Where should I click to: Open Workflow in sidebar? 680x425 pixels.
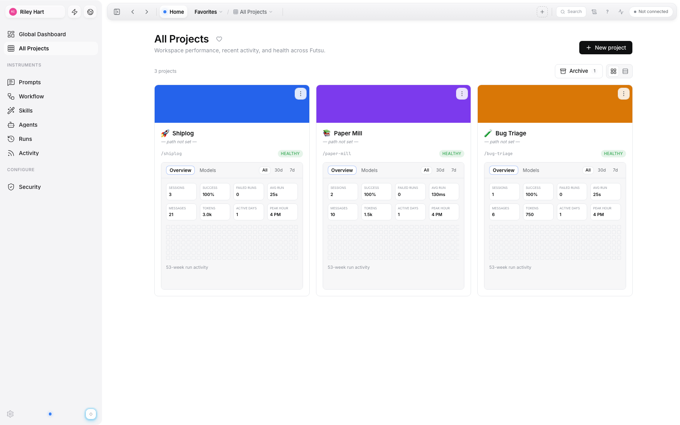[x=51, y=96]
